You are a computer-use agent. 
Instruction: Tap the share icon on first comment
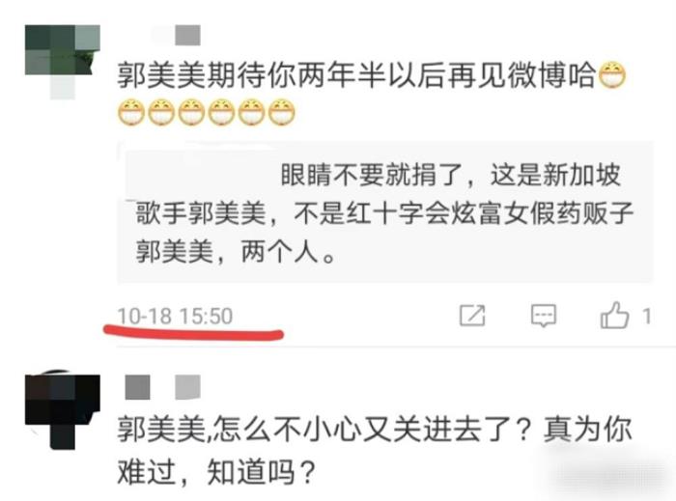472,316
